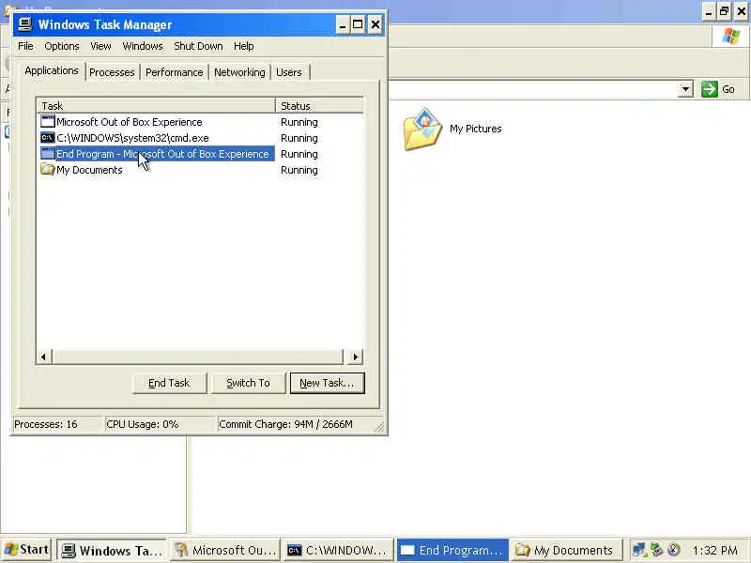Screen dimensions: 751x563
Task: Open the Options menu
Action: [x=62, y=46]
